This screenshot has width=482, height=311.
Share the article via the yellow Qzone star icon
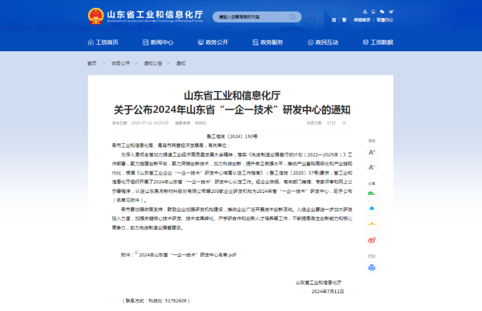(x=372, y=225)
